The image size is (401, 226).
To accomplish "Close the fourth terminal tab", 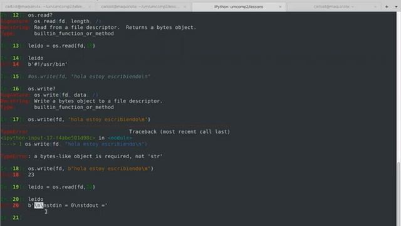I will tap(375, 7).
